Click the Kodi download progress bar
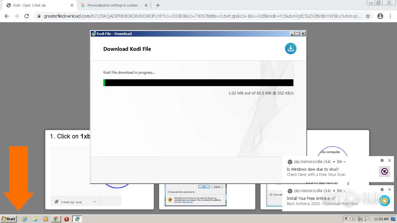 [x=198, y=83]
